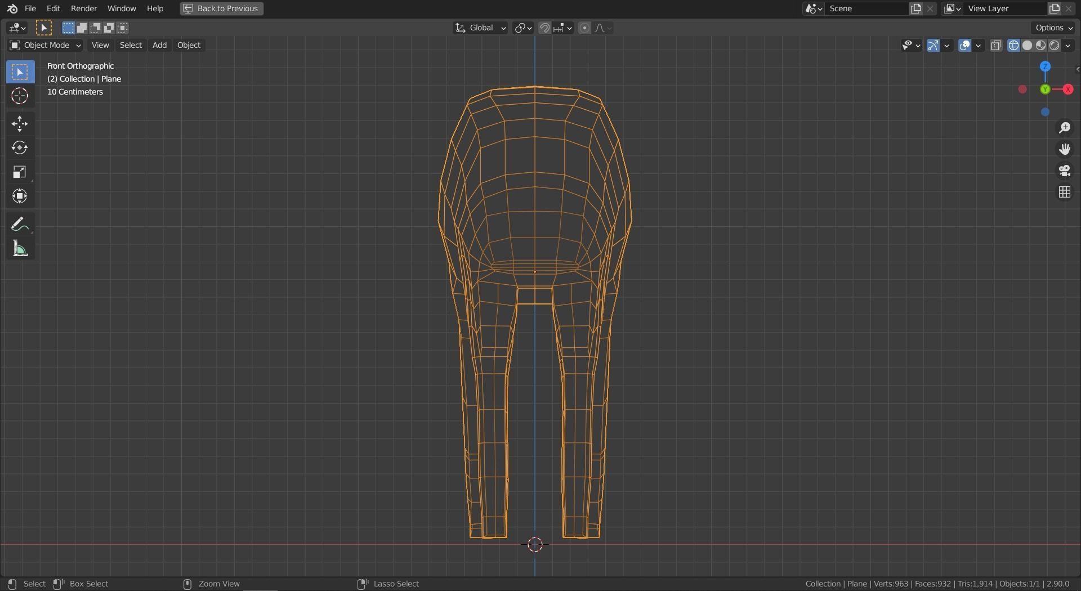
Task: Select the Annotate pencil tool
Action: [20, 224]
